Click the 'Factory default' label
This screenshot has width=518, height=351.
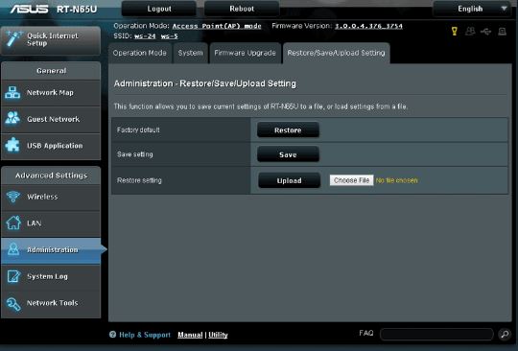138,130
